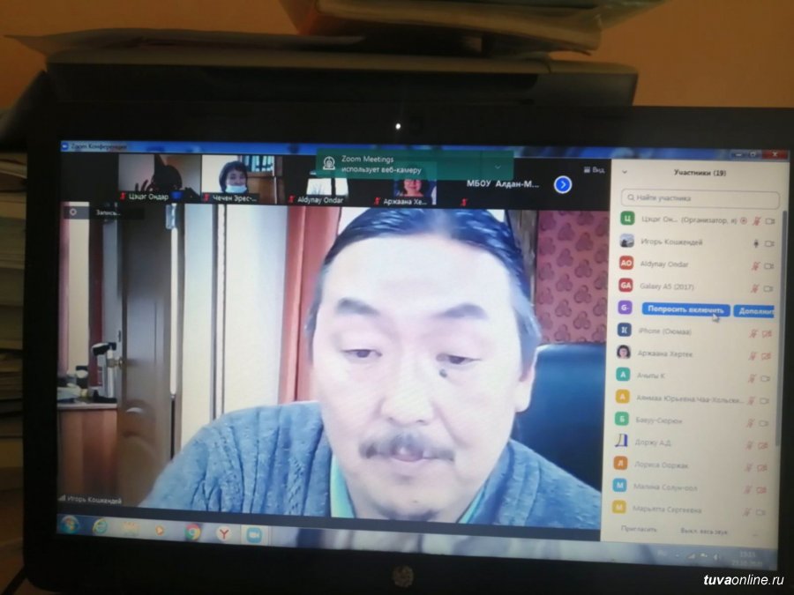This screenshot has height=595, width=794.
Task: Click the Windows Start button
Action: 69,525
